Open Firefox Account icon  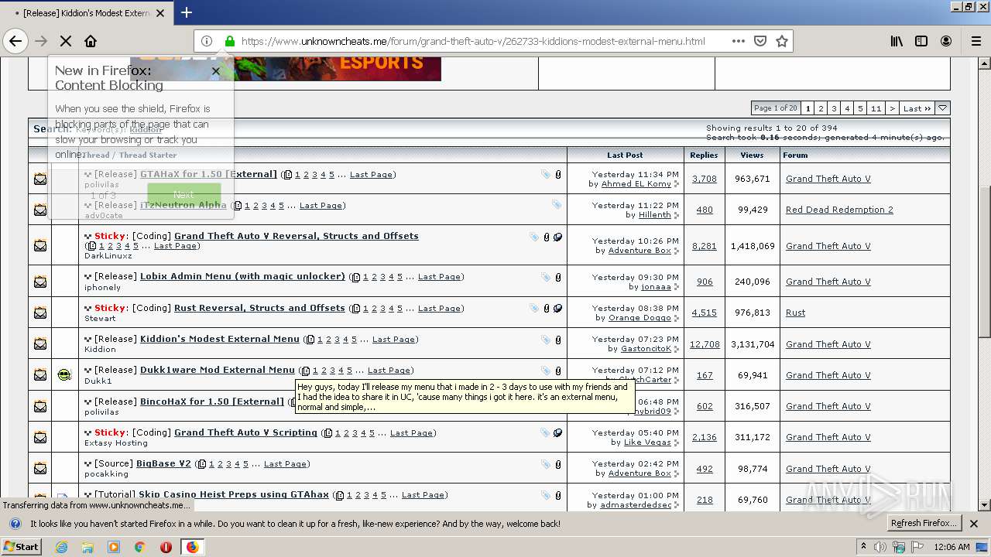946,41
